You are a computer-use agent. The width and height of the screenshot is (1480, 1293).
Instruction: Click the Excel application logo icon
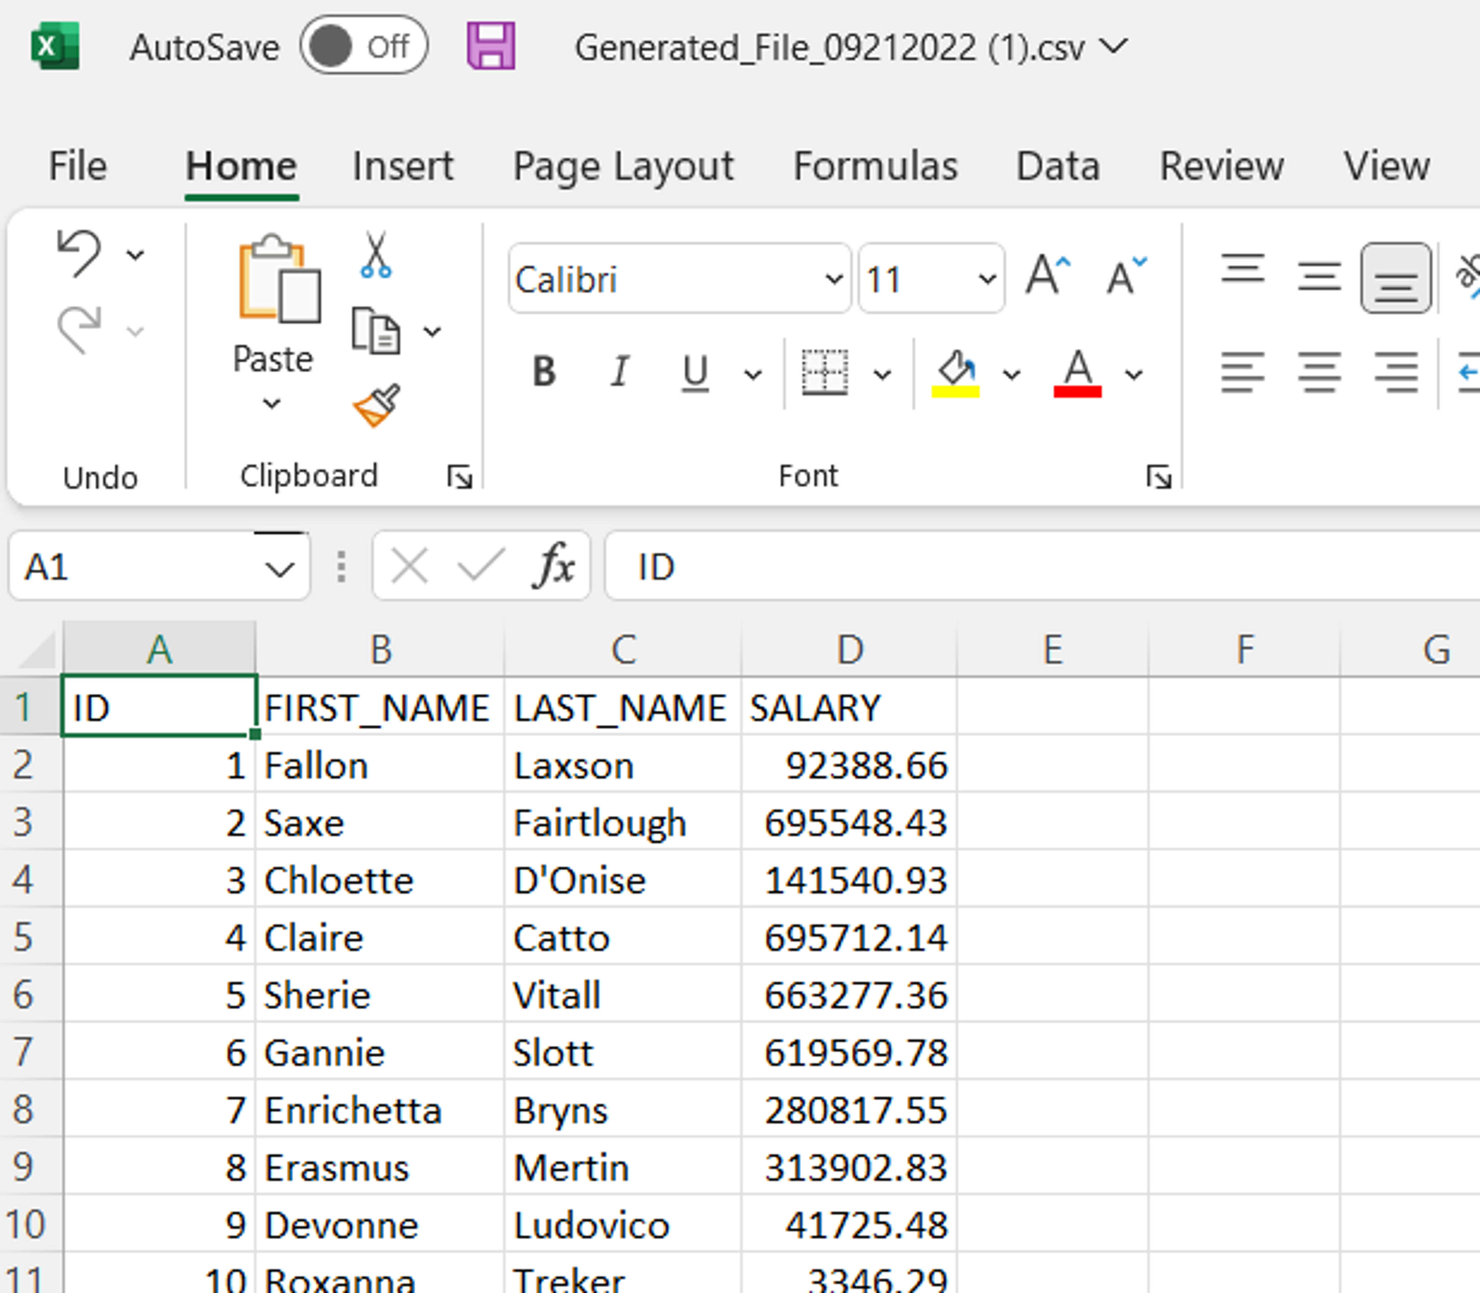click(x=55, y=47)
